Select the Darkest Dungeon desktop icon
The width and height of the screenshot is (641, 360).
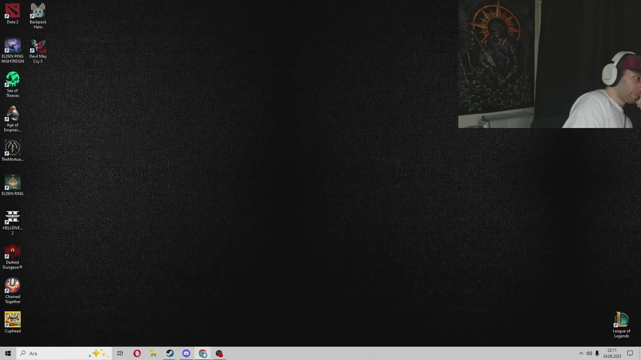pos(13,257)
